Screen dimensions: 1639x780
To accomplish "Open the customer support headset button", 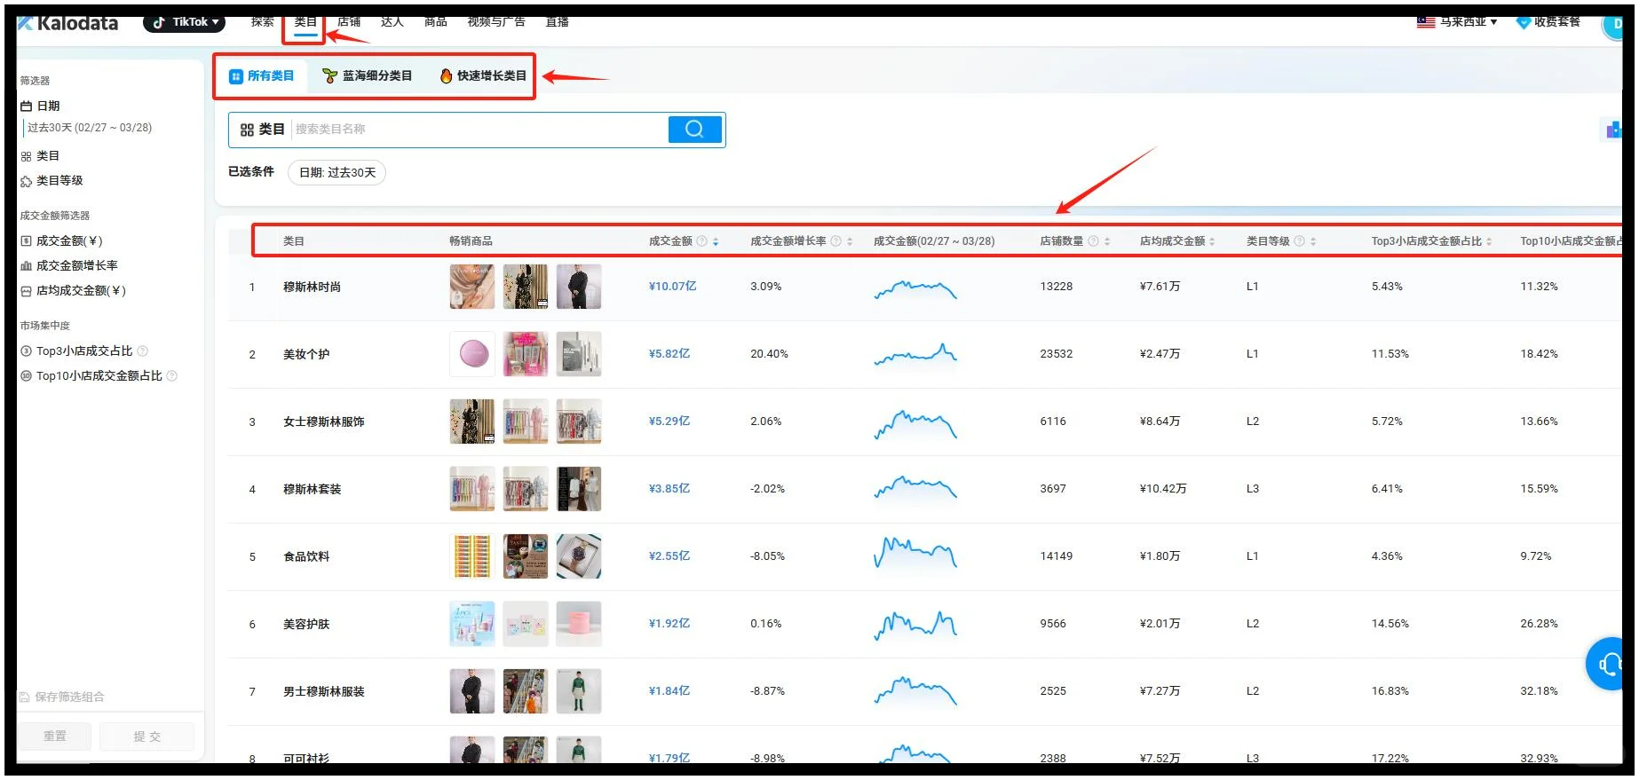I will (1605, 664).
